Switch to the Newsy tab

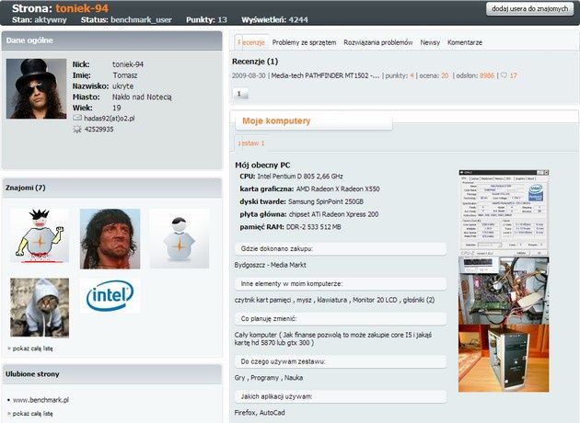coord(430,42)
